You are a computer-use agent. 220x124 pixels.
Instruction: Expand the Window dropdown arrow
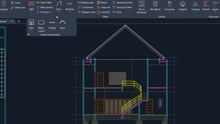70,12
